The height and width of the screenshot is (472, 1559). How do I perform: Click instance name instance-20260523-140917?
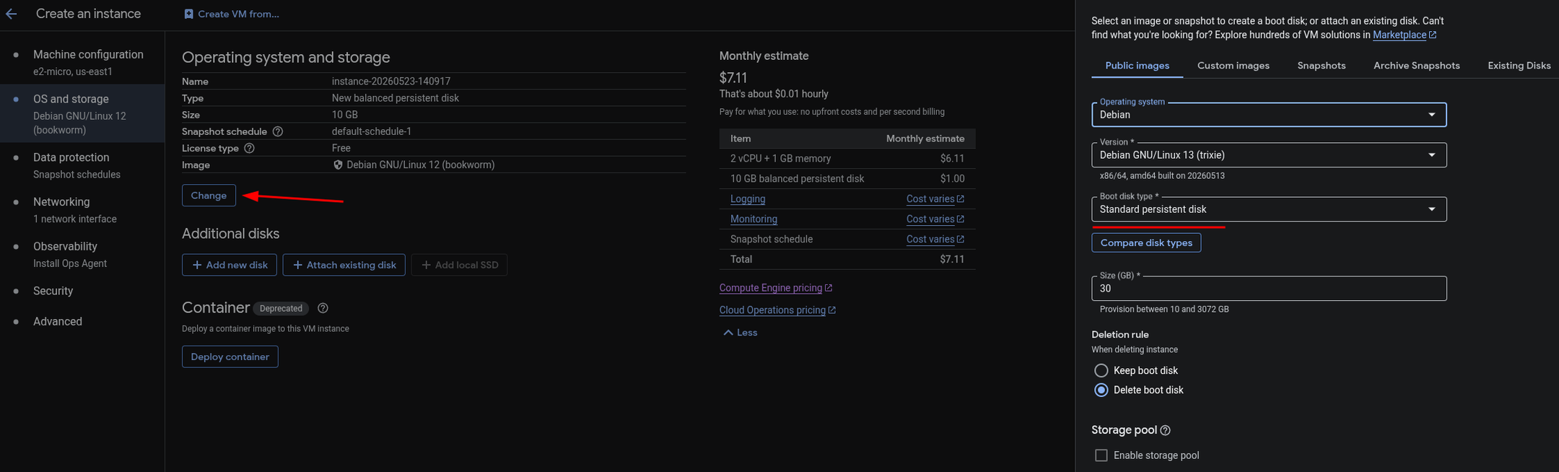[x=390, y=82]
